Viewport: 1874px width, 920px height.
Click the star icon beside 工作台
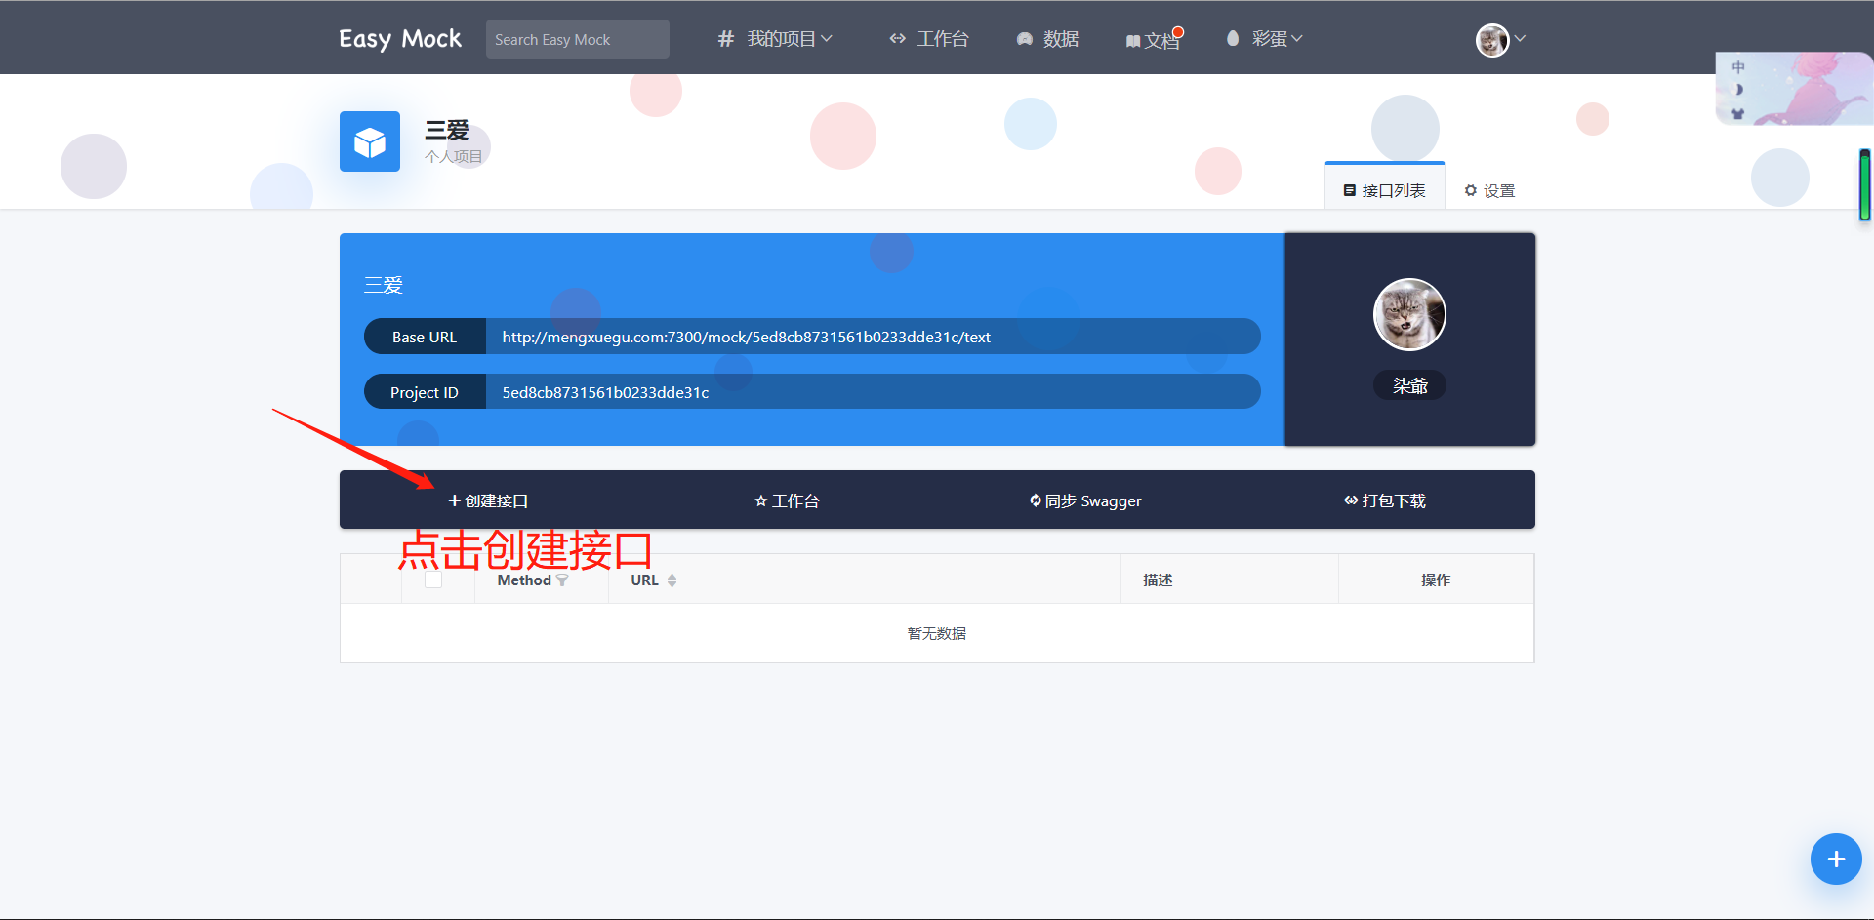761,500
